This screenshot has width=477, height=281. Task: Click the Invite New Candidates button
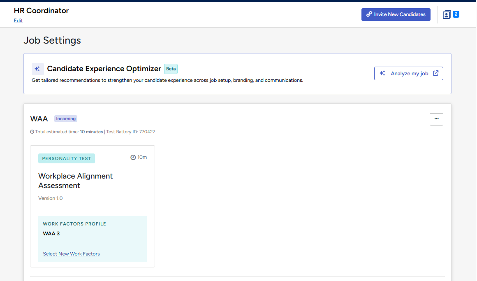click(x=396, y=15)
